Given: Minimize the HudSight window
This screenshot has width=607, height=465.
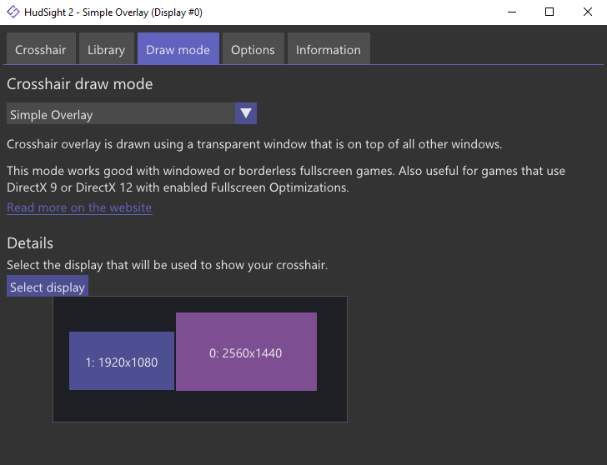Looking at the screenshot, I should click(x=511, y=12).
